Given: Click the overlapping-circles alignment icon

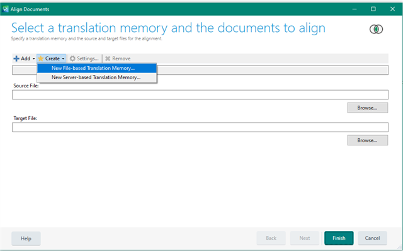Looking at the screenshot, I should 377,30.
